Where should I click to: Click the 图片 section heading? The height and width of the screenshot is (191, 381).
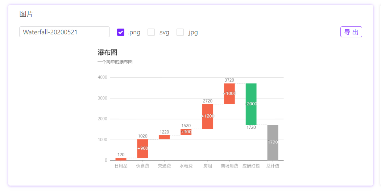(x=26, y=14)
